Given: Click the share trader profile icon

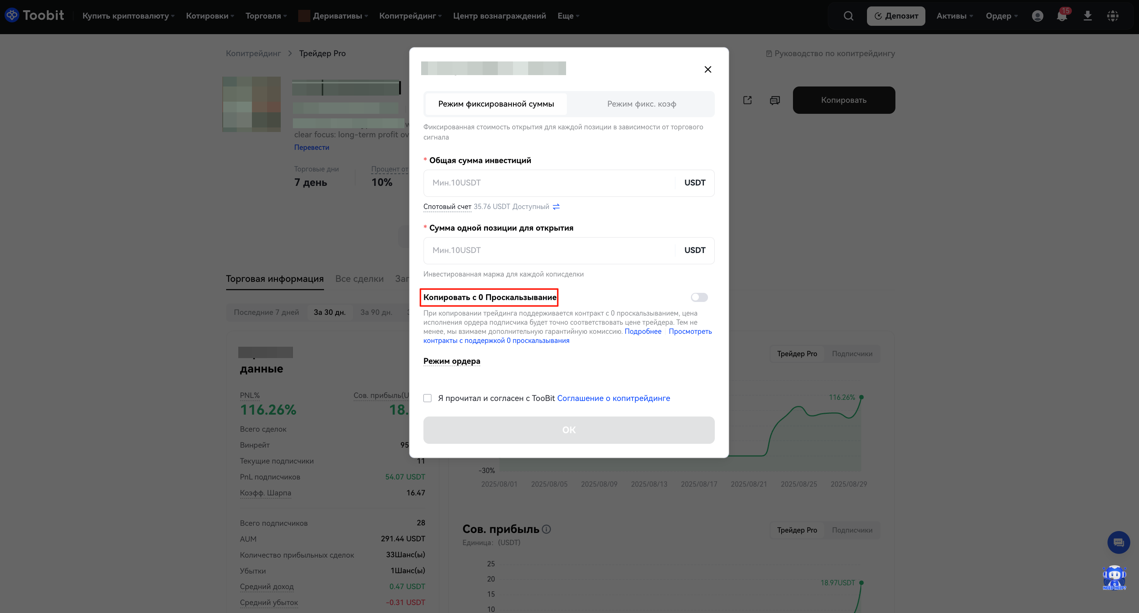Looking at the screenshot, I should point(747,100).
